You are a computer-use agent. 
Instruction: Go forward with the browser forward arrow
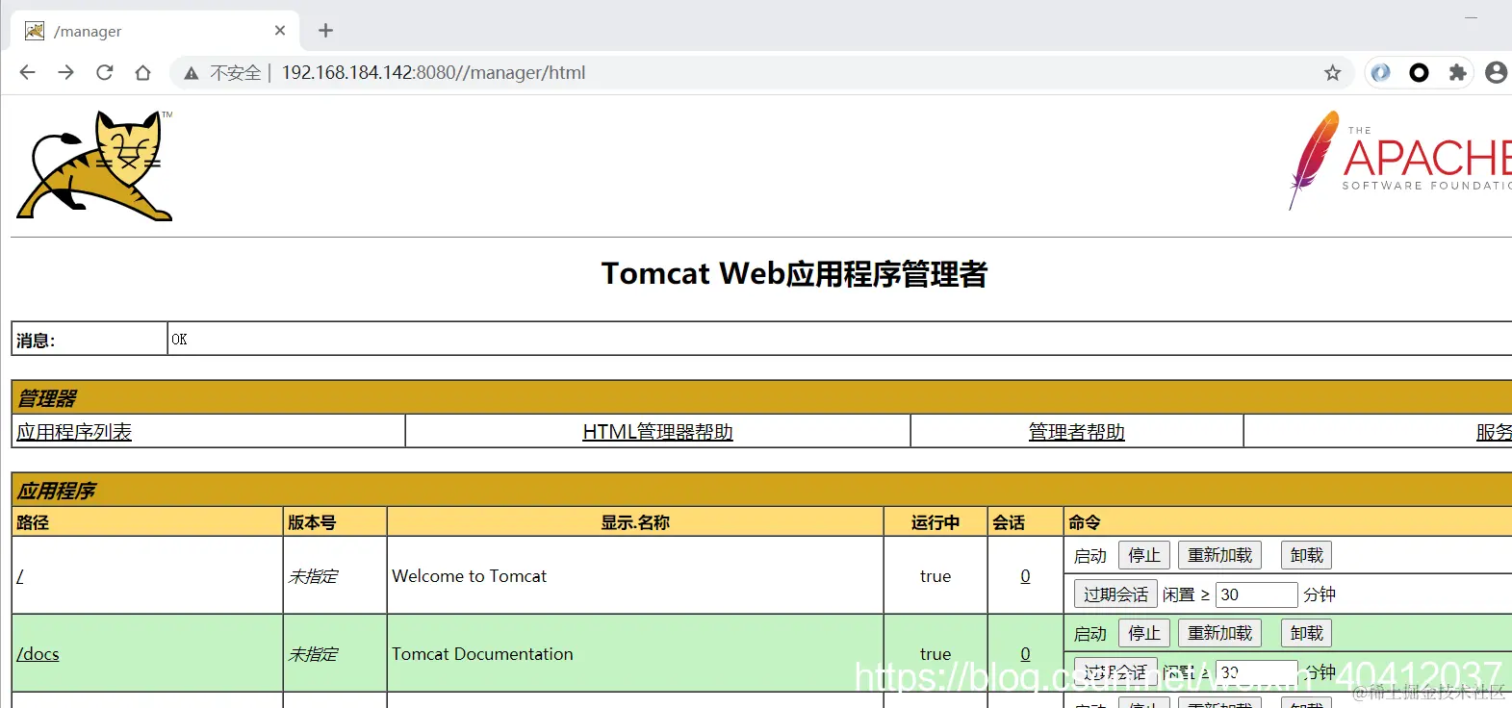pos(65,72)
